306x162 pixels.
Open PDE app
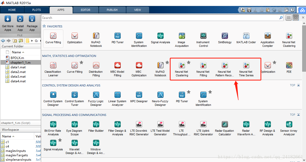289,68
